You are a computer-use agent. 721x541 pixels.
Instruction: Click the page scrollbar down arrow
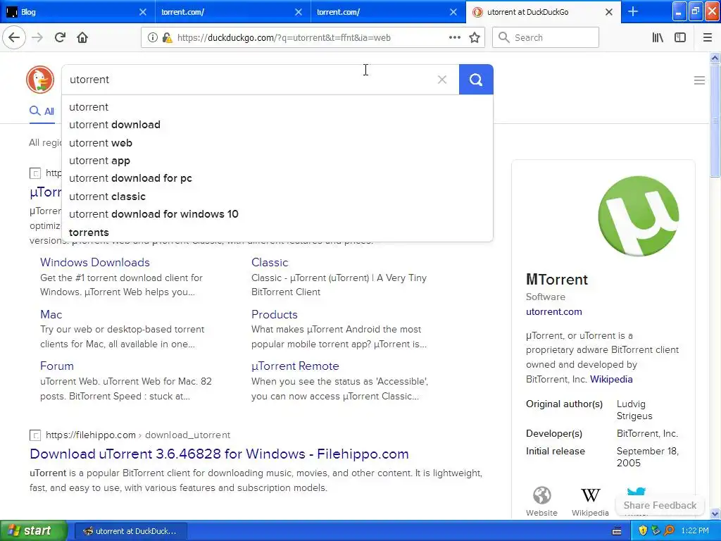tap(715, 514)
